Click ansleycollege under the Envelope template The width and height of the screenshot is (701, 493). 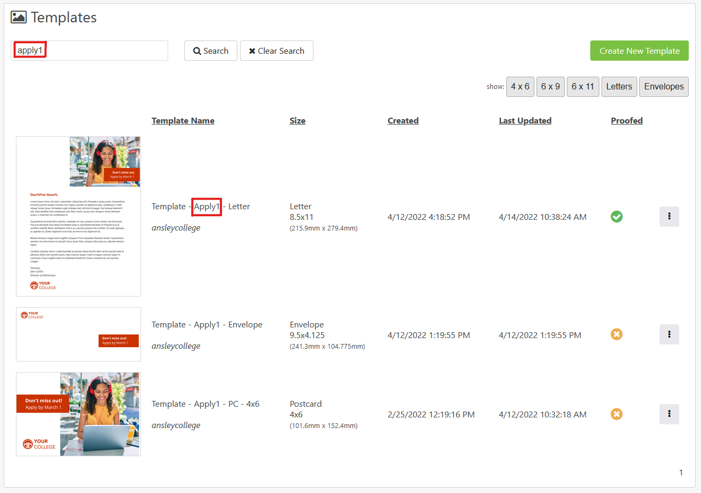point(176,346)
